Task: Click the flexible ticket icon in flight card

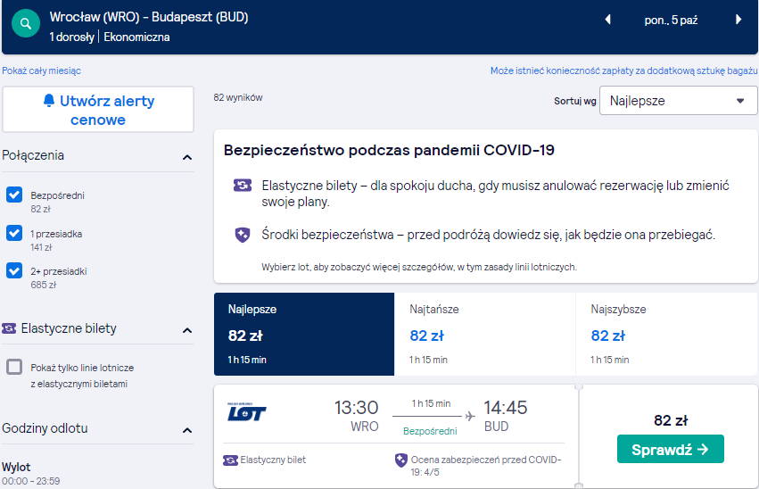Action: point(230,460)
